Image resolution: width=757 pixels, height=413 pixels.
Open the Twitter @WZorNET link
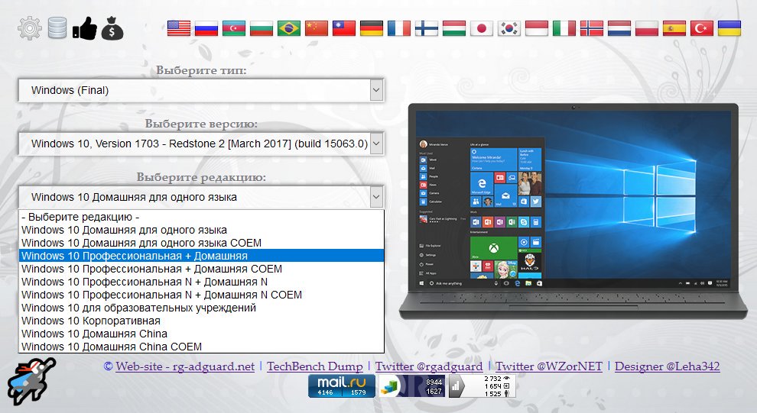pos(549,366)
